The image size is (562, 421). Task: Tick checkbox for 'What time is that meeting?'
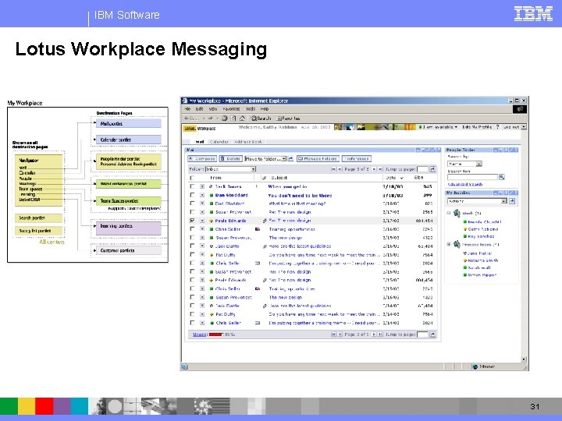coord(193,203)
